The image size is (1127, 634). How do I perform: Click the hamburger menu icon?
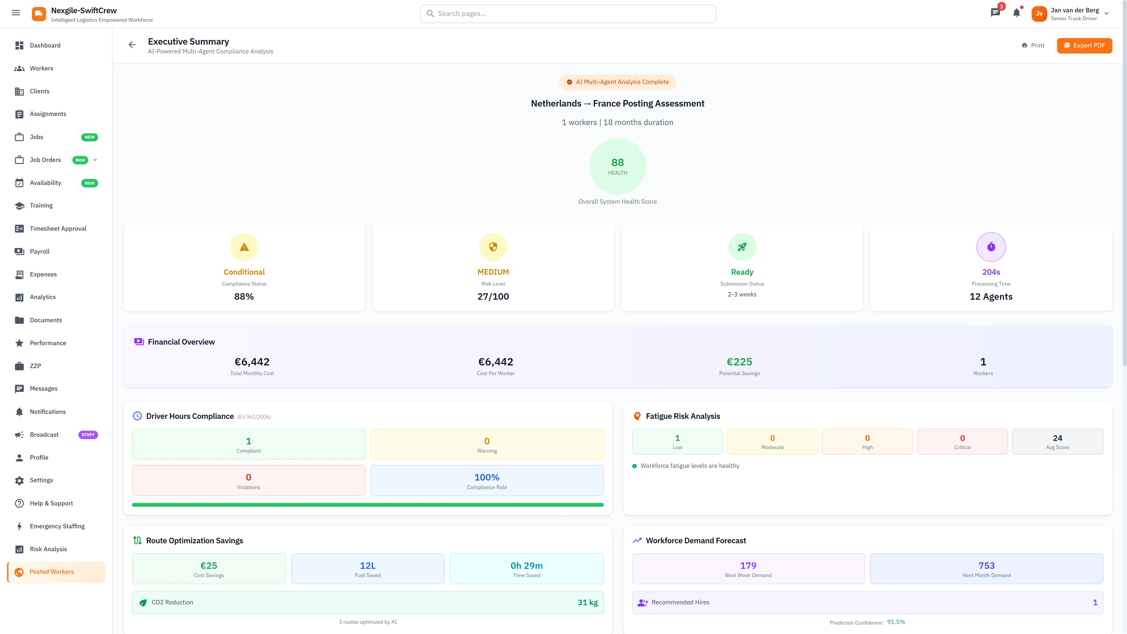16,13
